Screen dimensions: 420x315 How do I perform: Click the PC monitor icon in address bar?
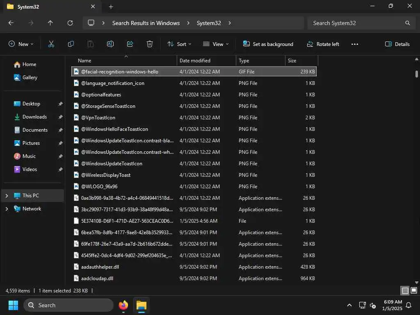pyautogui.click(x=91, y=23)
